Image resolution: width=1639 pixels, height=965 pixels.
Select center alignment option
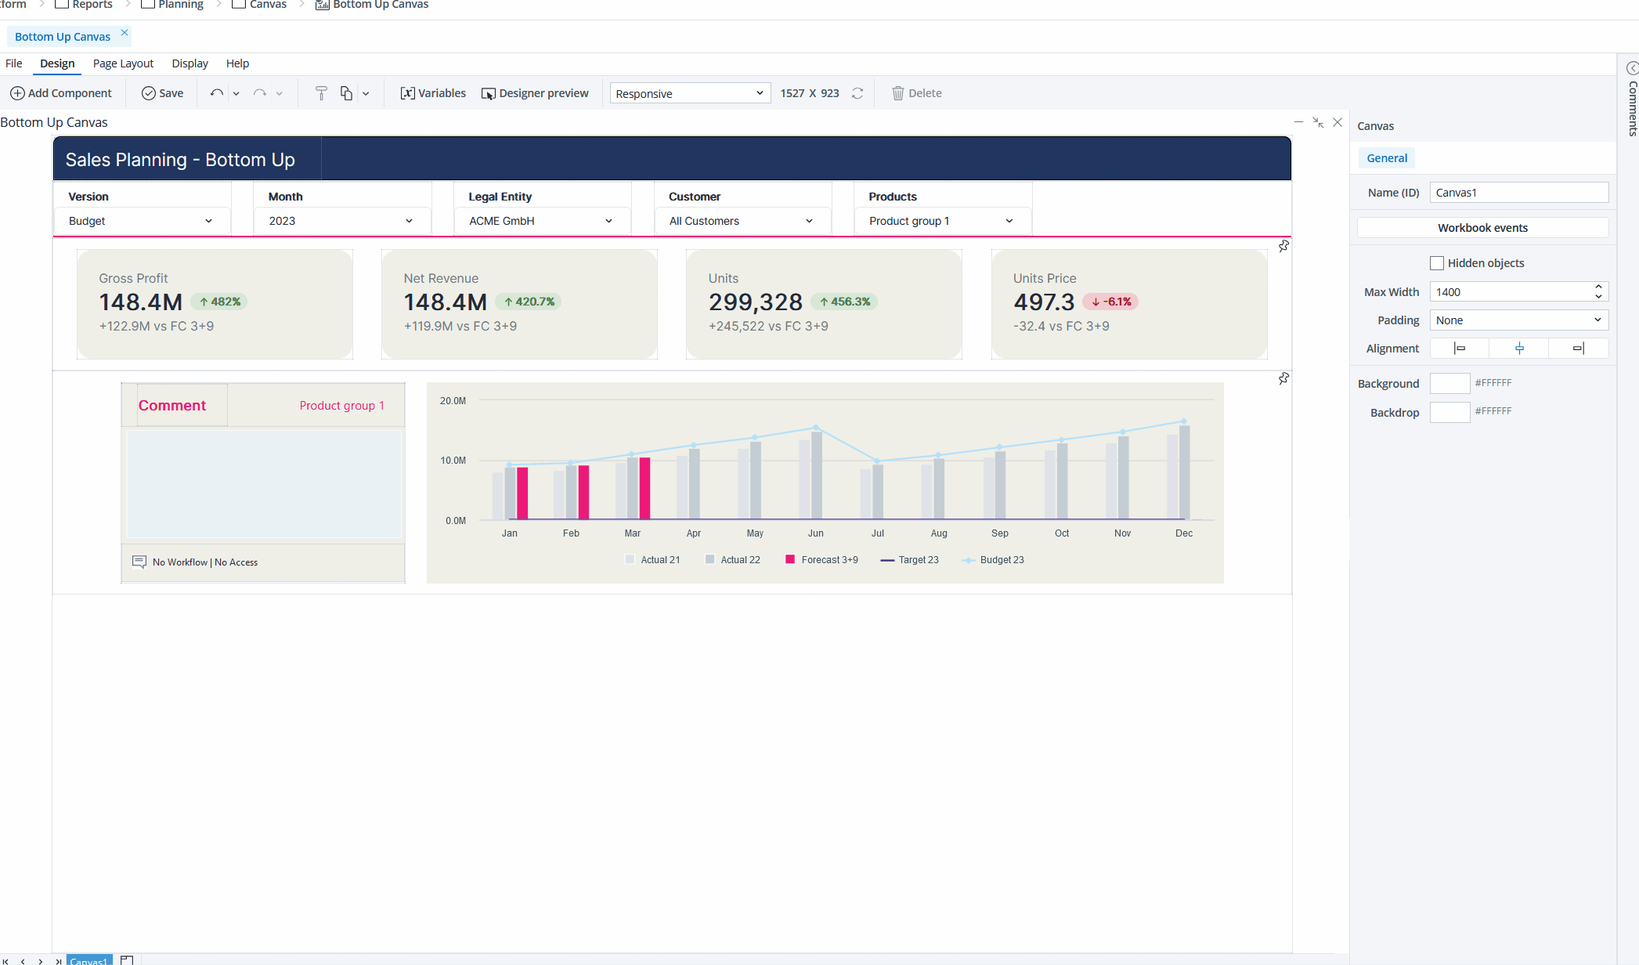coord(1519,349)
